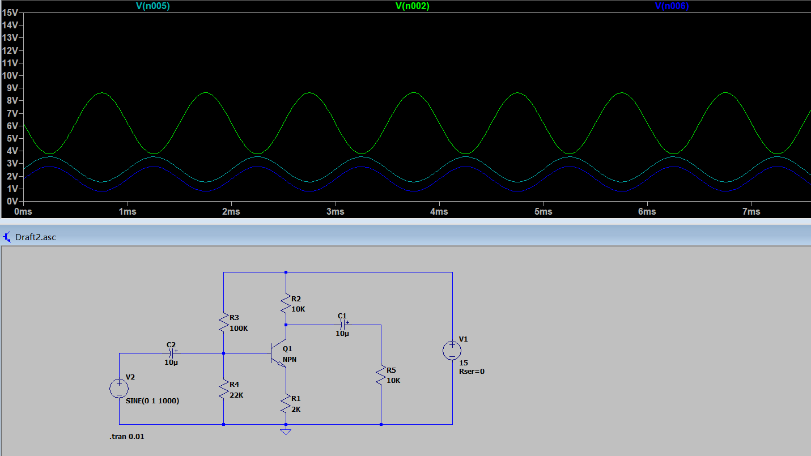Screen dimensions: 811x456
Task: Click the V(n006) blue trace label
Action: click(x=672, y=6)
